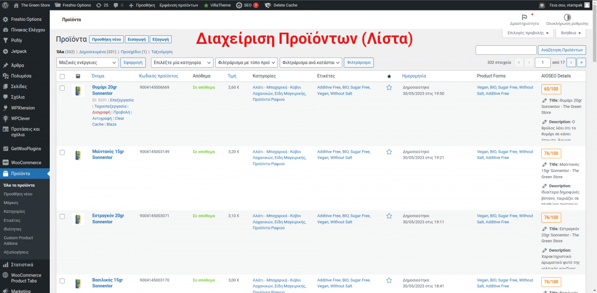Click the Εξαγωγή export button
597x293 pixels.
(161, 39)
